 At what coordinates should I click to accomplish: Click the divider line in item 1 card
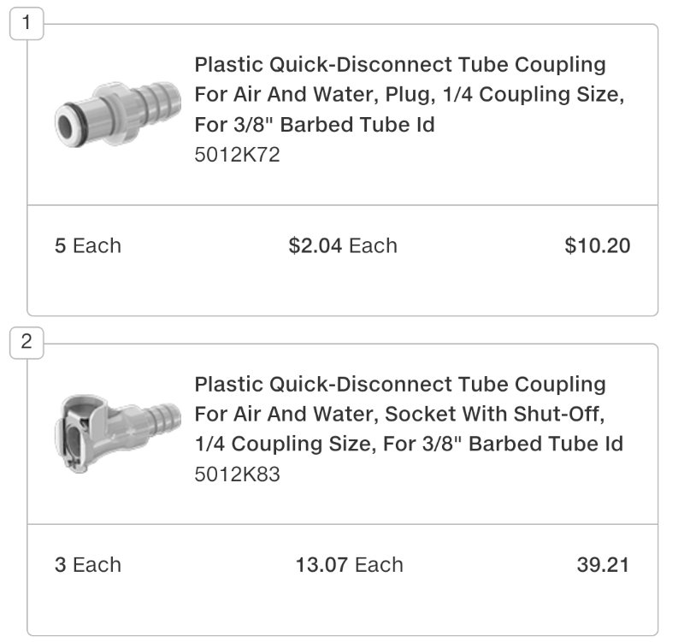[x=342, y=205]
